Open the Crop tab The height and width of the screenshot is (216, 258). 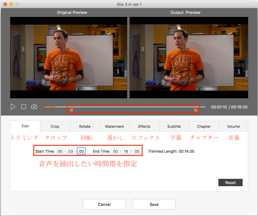[x=55, y=127]
